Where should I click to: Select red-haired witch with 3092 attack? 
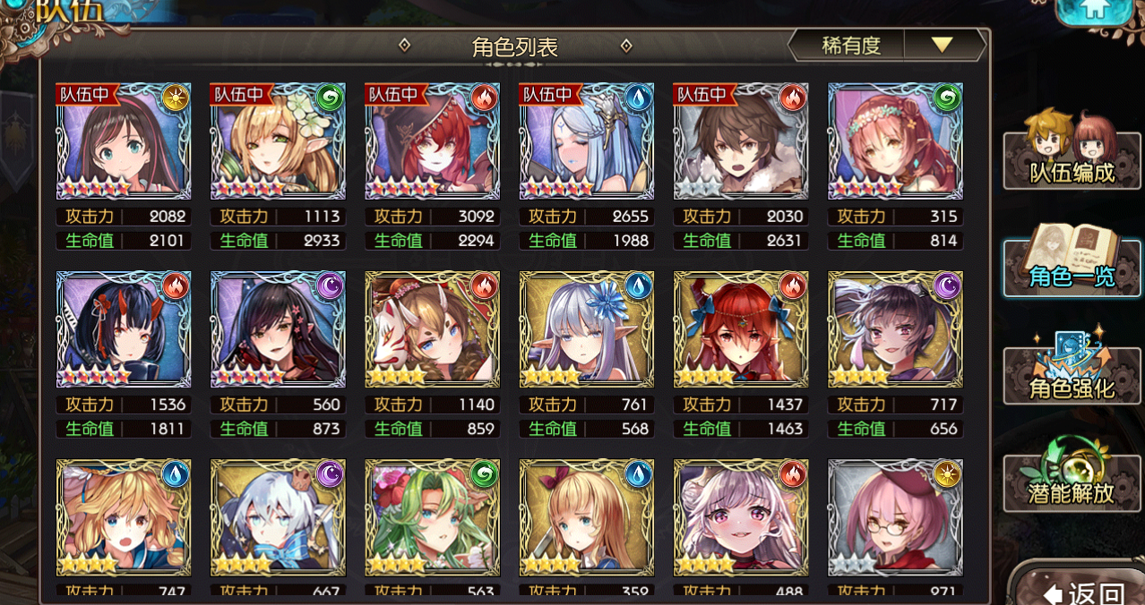[x=432, y=141]
